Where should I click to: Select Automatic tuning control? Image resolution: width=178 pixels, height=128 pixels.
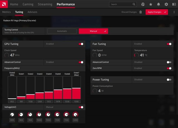(x=62, y=31)
